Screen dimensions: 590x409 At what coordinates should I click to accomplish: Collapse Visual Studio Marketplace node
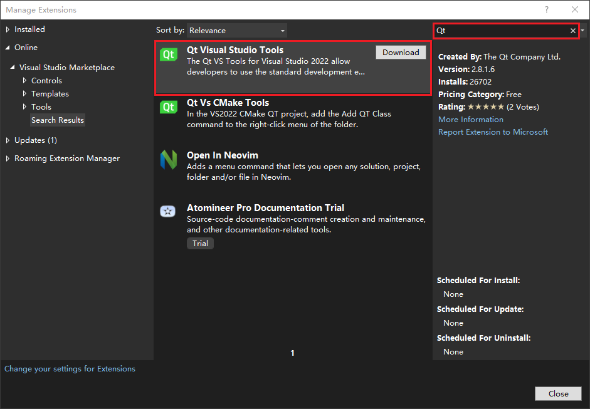tap(13, 67)
